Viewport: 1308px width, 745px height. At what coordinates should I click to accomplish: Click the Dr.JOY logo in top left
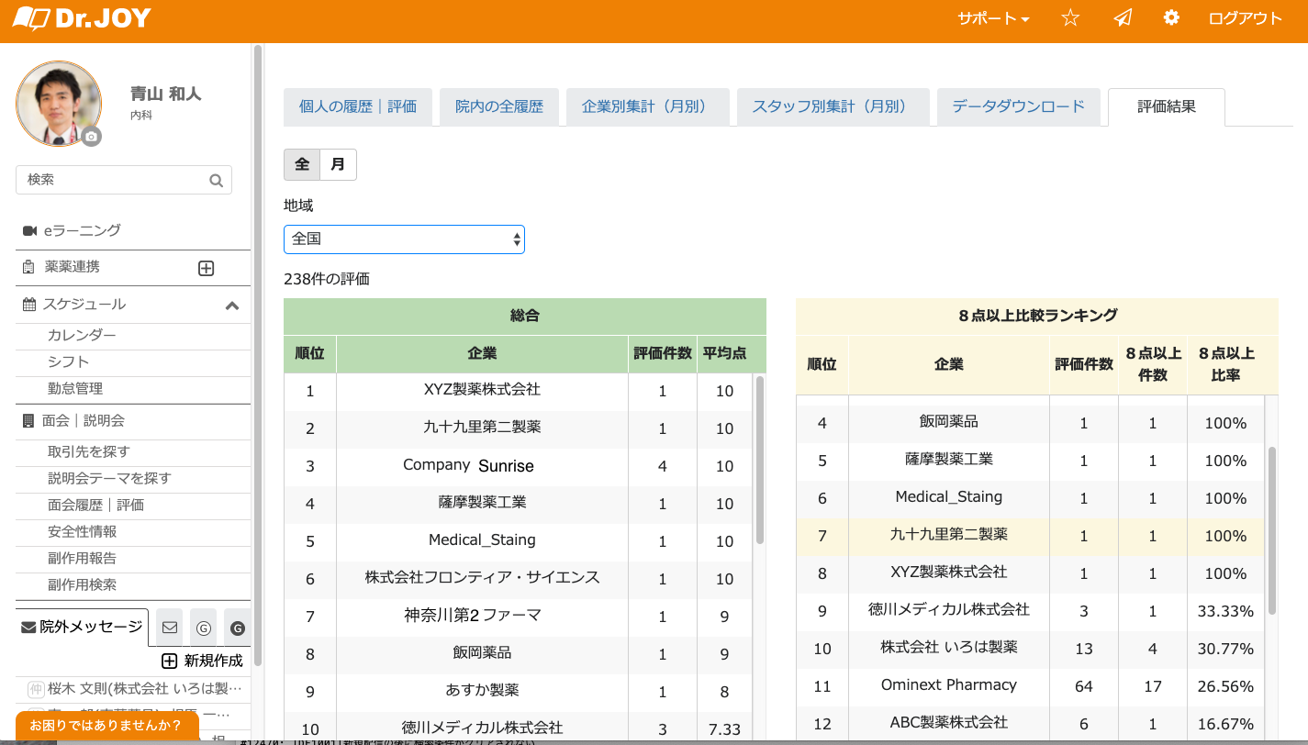pyautogui.click(x=81, y=17)
